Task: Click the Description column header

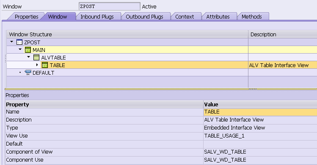Action: (283, 35)
